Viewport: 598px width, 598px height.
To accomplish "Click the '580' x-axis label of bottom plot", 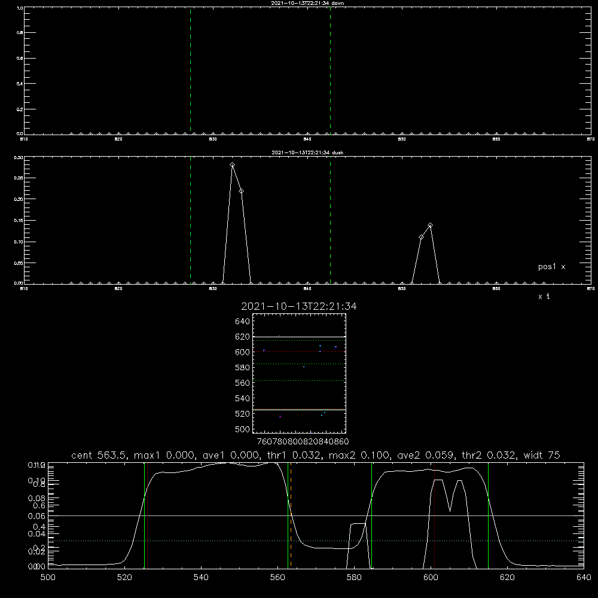I will [x=354, y=578].
